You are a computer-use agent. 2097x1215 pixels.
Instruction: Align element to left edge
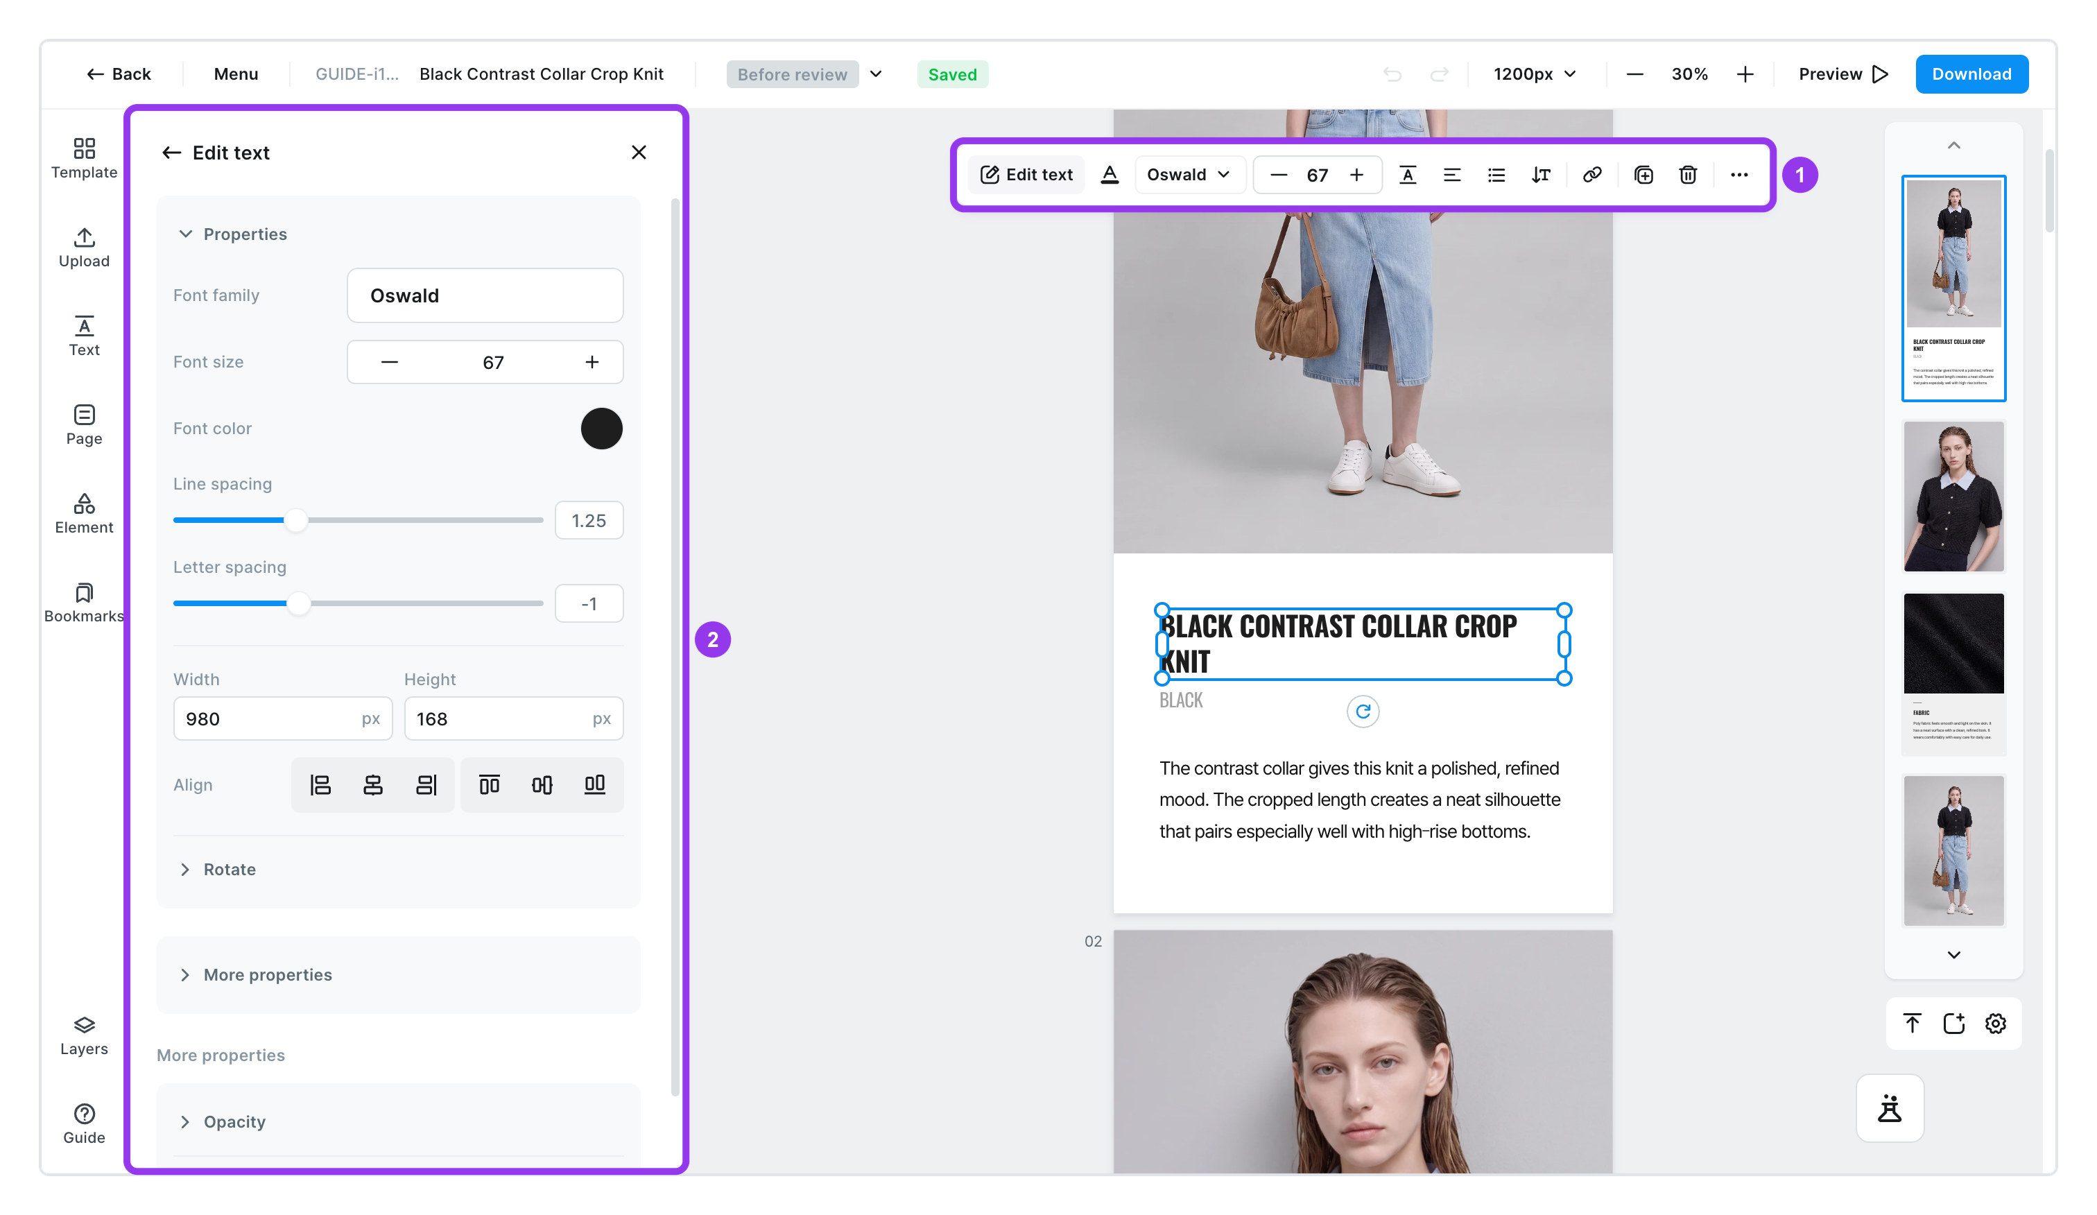pos(320,785)
